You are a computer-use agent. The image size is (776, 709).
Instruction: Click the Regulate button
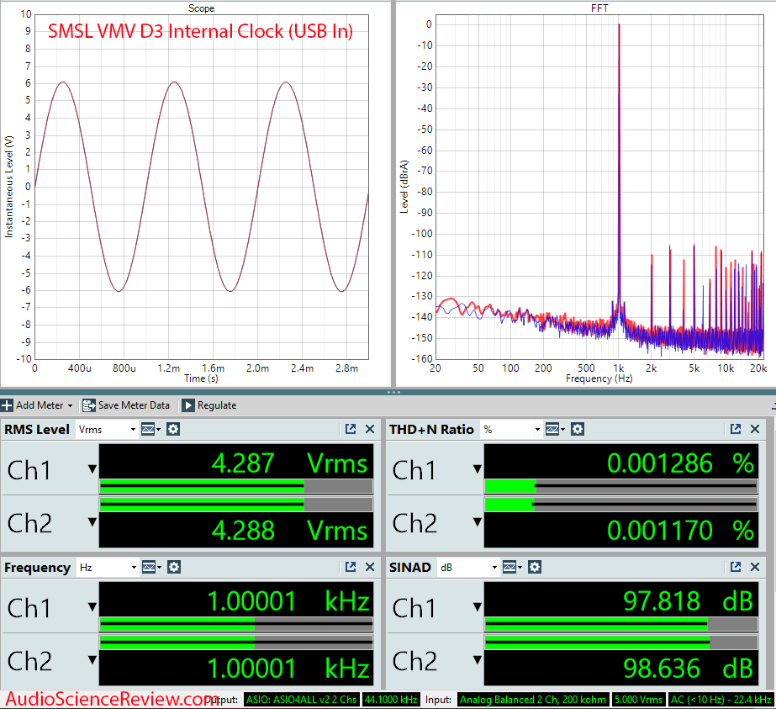(209, 405)
